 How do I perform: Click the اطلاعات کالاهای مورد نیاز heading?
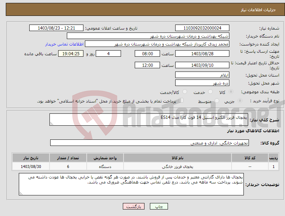pyautogui.click(x=253, y=131)
